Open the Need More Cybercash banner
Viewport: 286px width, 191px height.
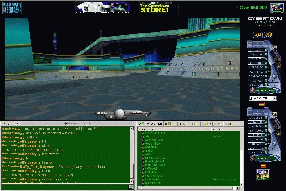pos(12,8)
